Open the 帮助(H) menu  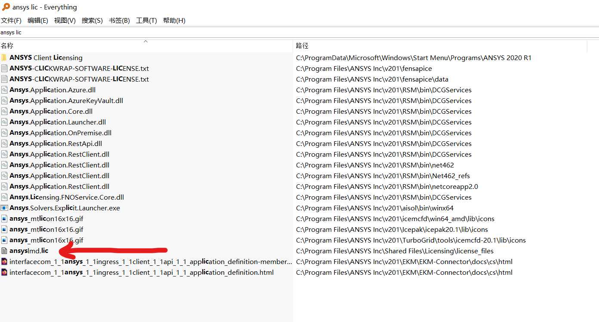(174, 21)
